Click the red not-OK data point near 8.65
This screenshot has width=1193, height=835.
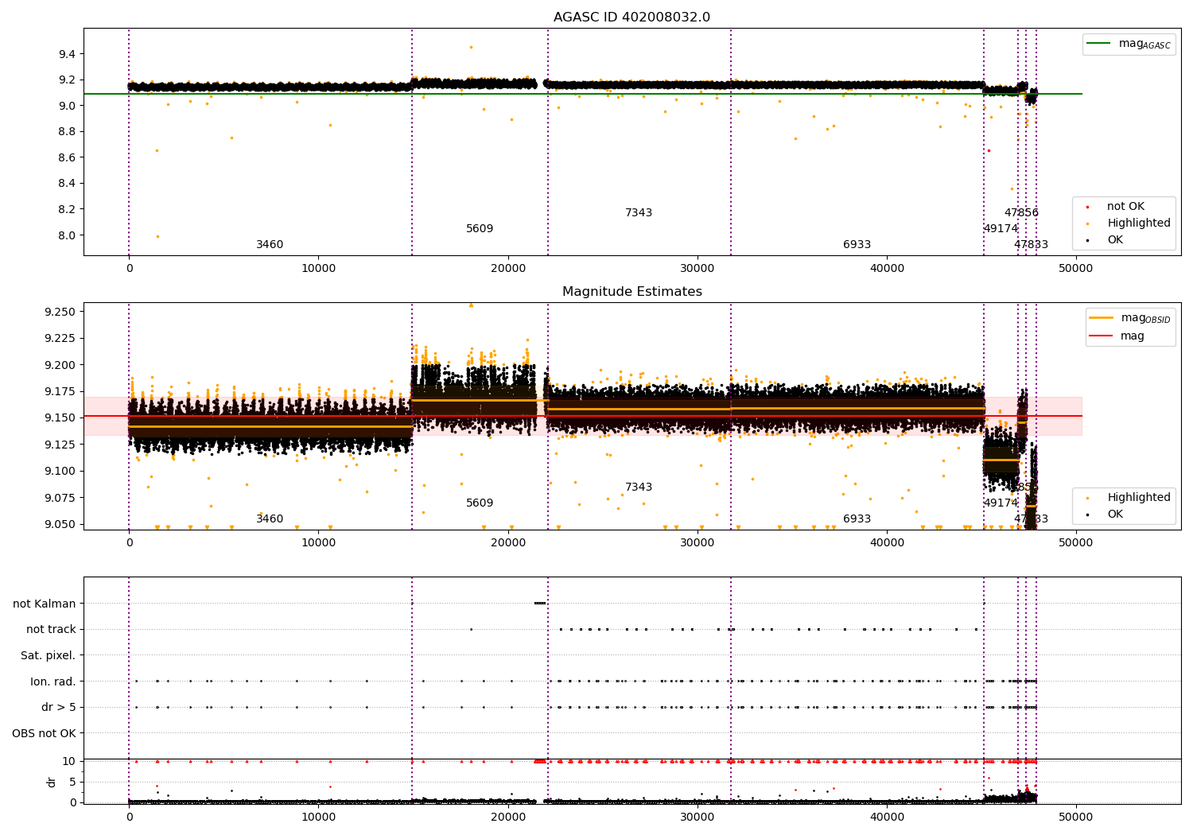989,150
